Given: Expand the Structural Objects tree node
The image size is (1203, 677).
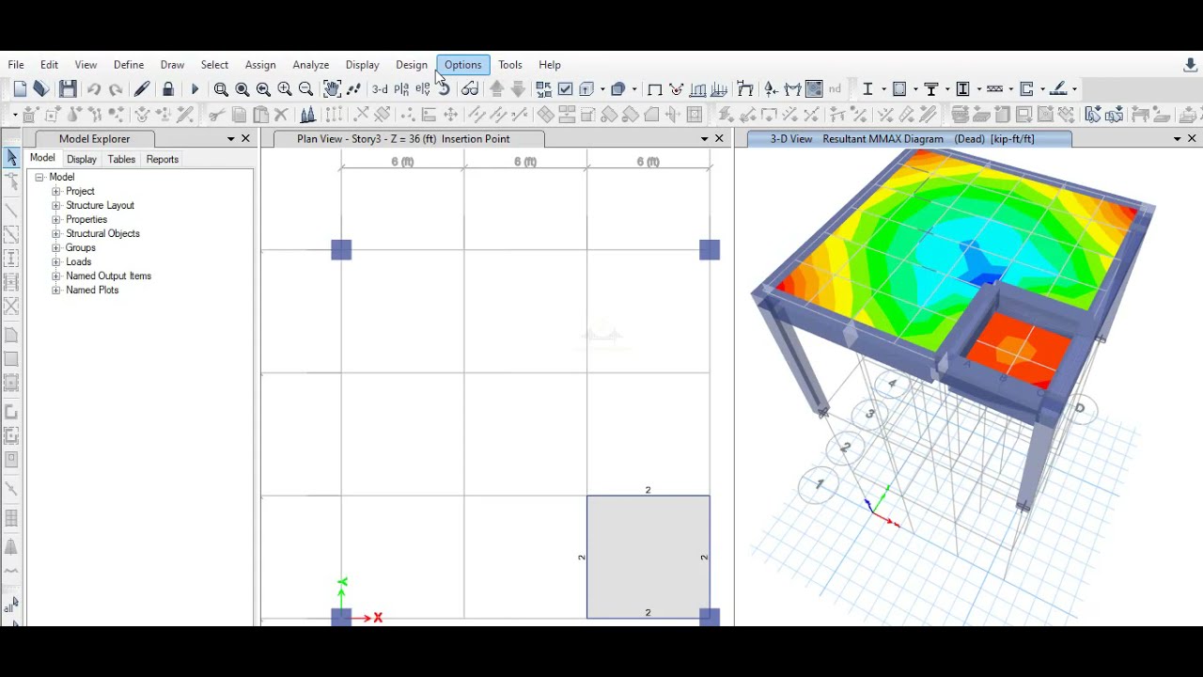Looking at the screenshot, I should click(56, 234).
